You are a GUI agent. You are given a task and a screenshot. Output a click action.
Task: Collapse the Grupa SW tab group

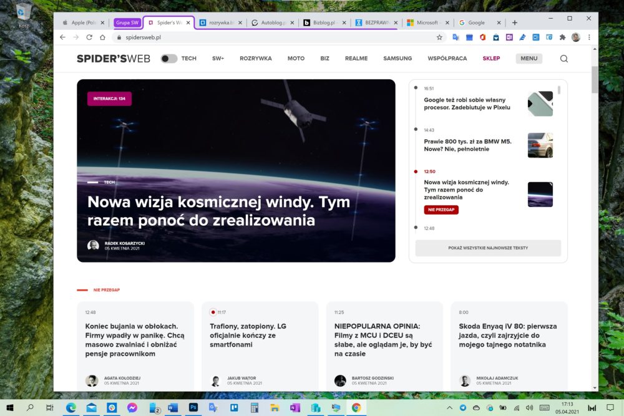tap(127, 22)
